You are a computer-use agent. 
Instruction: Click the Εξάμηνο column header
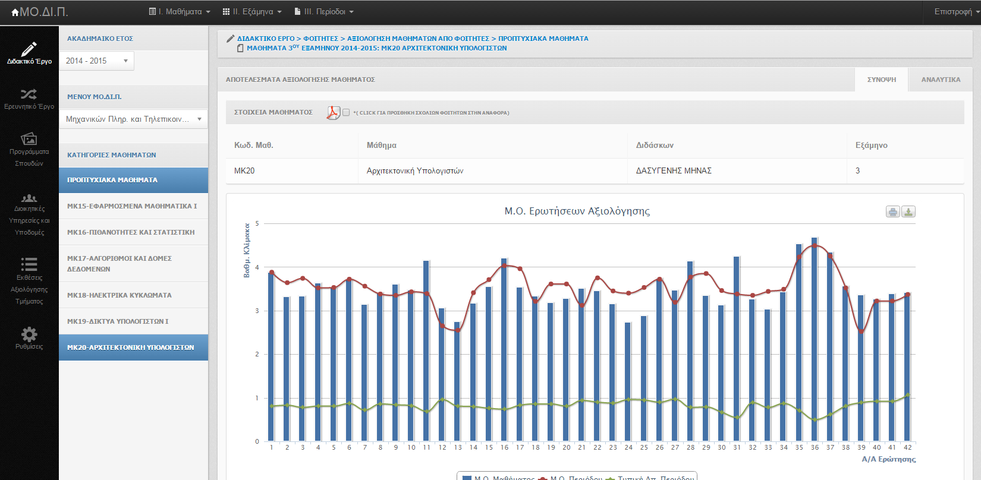click(872, 145)
